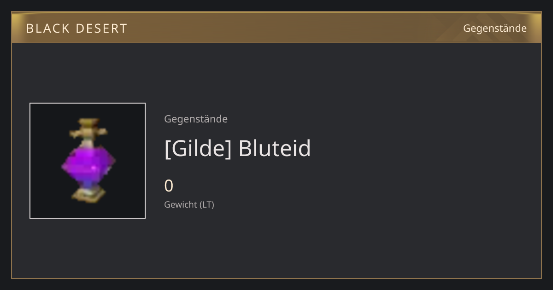This screenshot has height=290, width=553.
Task: Click the Gewicht (LT) label
Action: pyautogui.click(x=189, y=205)
